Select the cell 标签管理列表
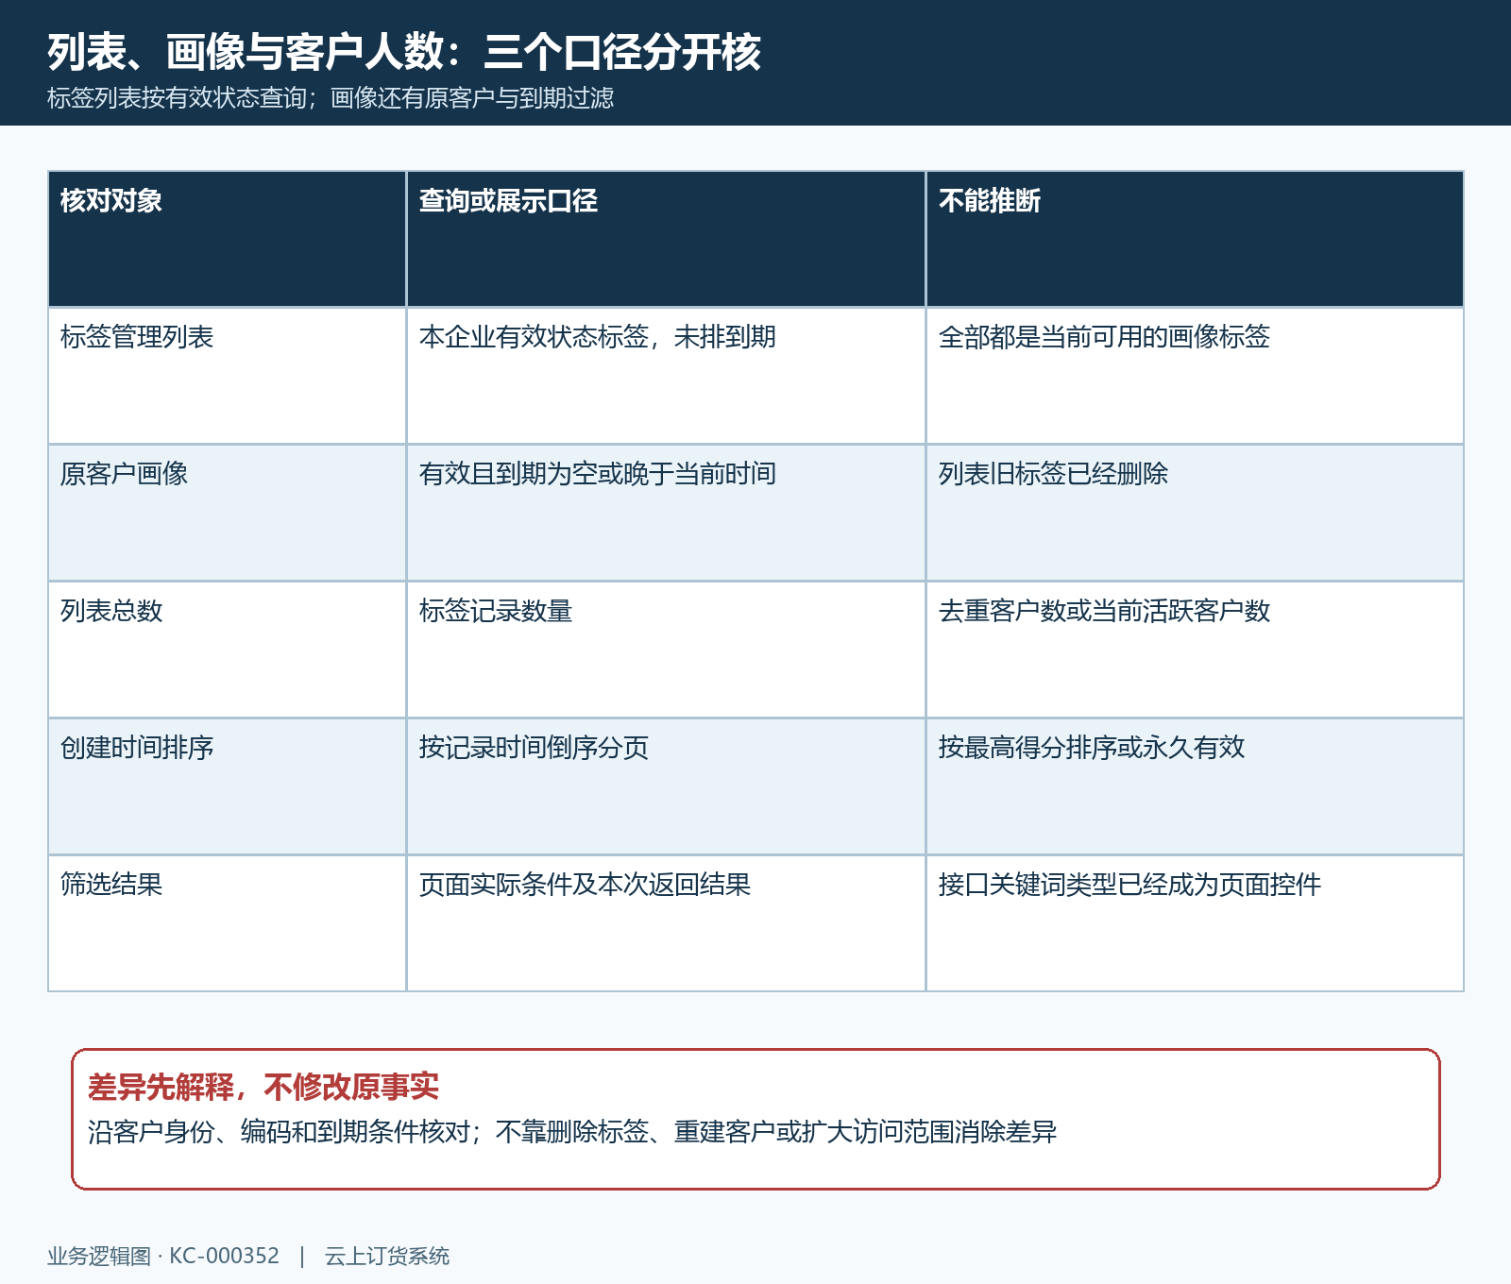The height and width of the screenshot is (1284, 1511). pyautogui.click(x=228, y=376)
